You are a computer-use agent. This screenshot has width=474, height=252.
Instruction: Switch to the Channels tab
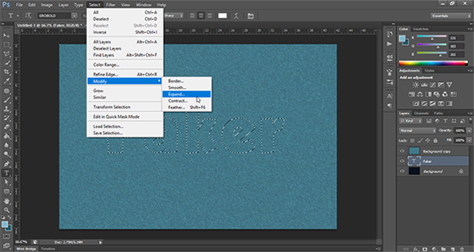(421, 113)
